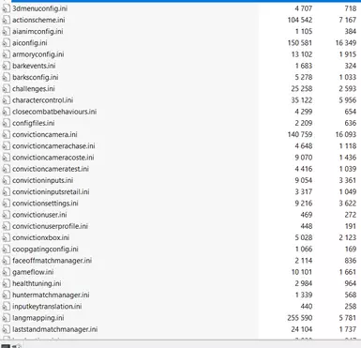Select the langmapping.ini file icon
Screen dimensions: 361x348
(x=7, y=318)
